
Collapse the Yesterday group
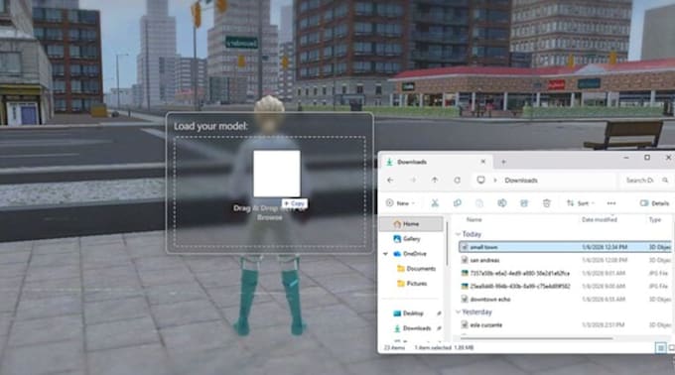(458, 312)
